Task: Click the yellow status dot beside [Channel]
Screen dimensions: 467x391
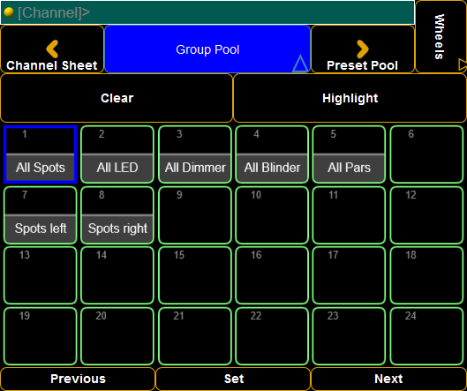Action: tap(9, 12)
